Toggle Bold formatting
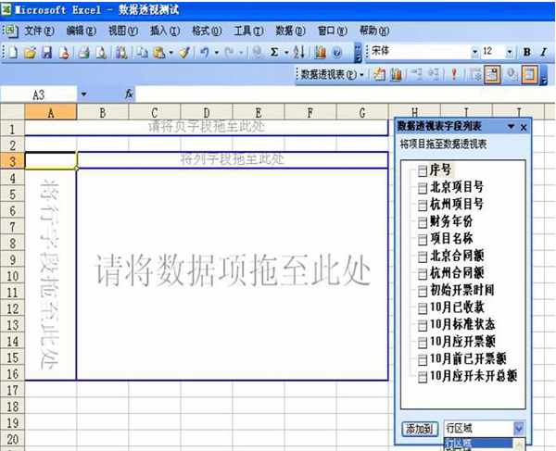This screenshot has height=451, width=556. click(x=527, y=53)
